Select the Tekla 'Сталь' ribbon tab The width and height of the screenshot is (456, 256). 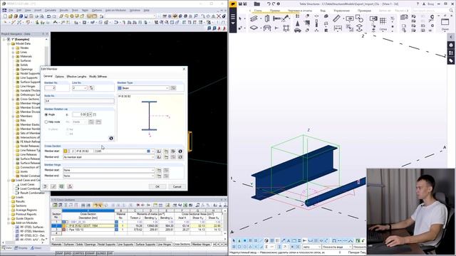258,11
